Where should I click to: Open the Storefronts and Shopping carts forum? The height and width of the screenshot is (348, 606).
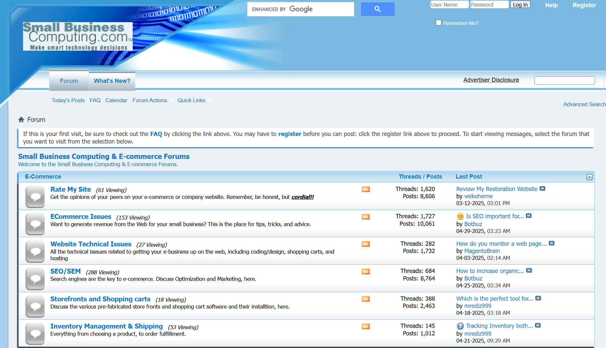101,299
